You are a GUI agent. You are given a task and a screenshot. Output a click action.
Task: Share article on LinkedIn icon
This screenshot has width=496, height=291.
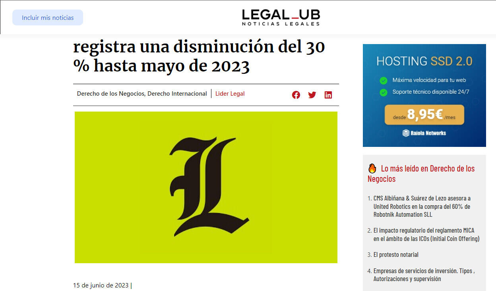point(328,95)
